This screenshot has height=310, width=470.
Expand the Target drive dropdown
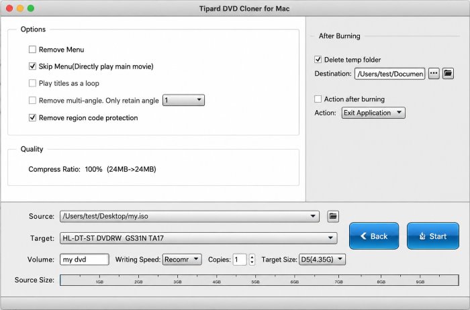point(199,238)
